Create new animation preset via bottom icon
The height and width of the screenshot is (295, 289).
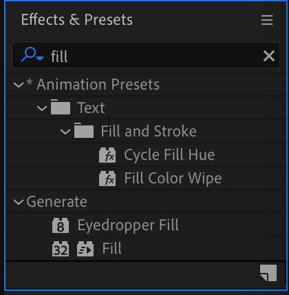(x=268, y=273)
